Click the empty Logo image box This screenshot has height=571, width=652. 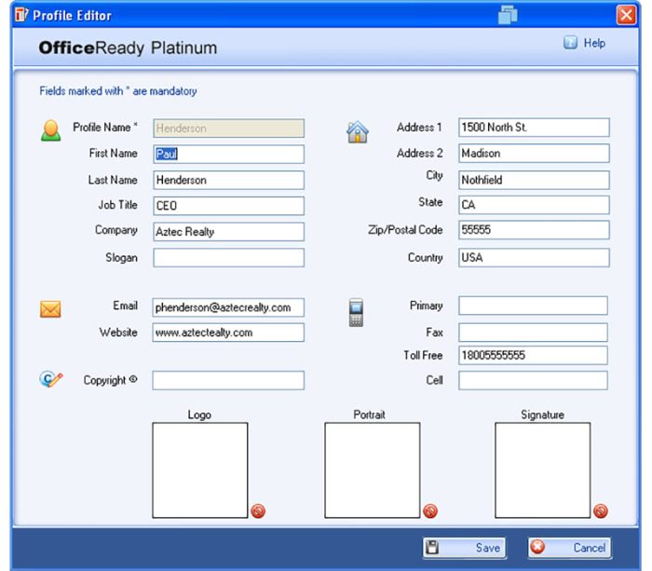(x=200, y=470)
